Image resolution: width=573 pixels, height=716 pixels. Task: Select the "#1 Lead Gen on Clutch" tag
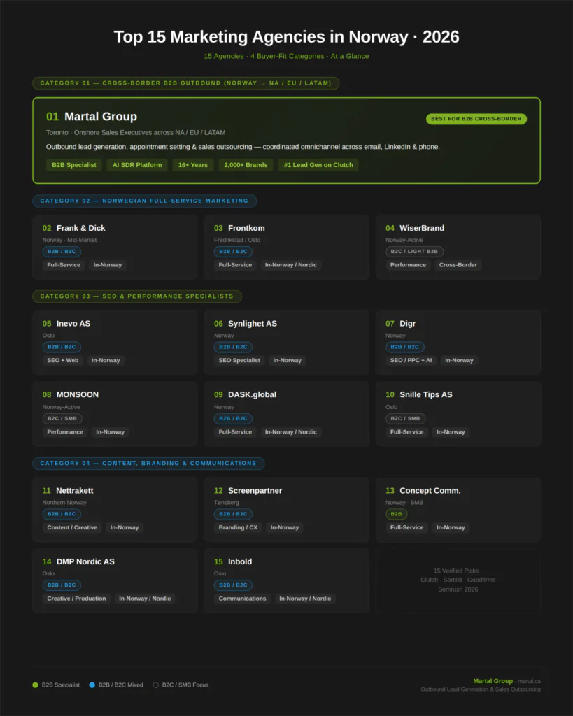click(x=318, y=165)
